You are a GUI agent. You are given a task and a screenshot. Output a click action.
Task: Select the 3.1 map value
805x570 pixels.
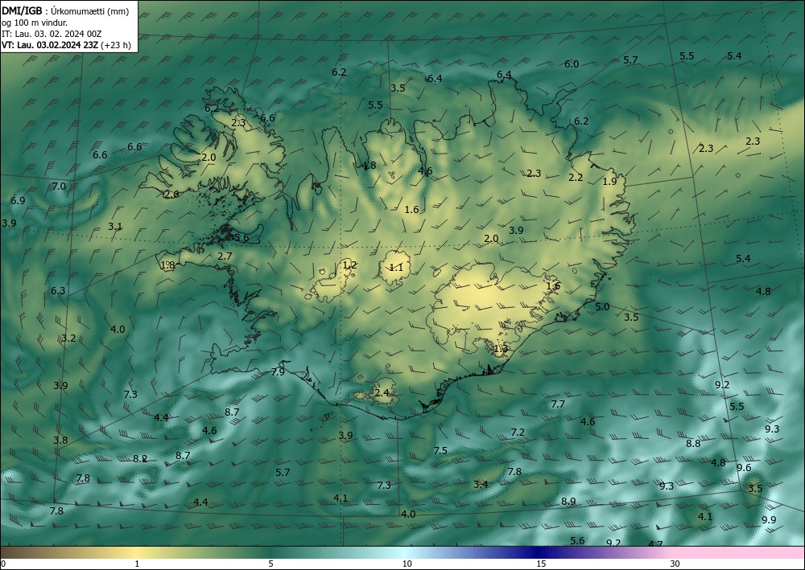[115, 226]
